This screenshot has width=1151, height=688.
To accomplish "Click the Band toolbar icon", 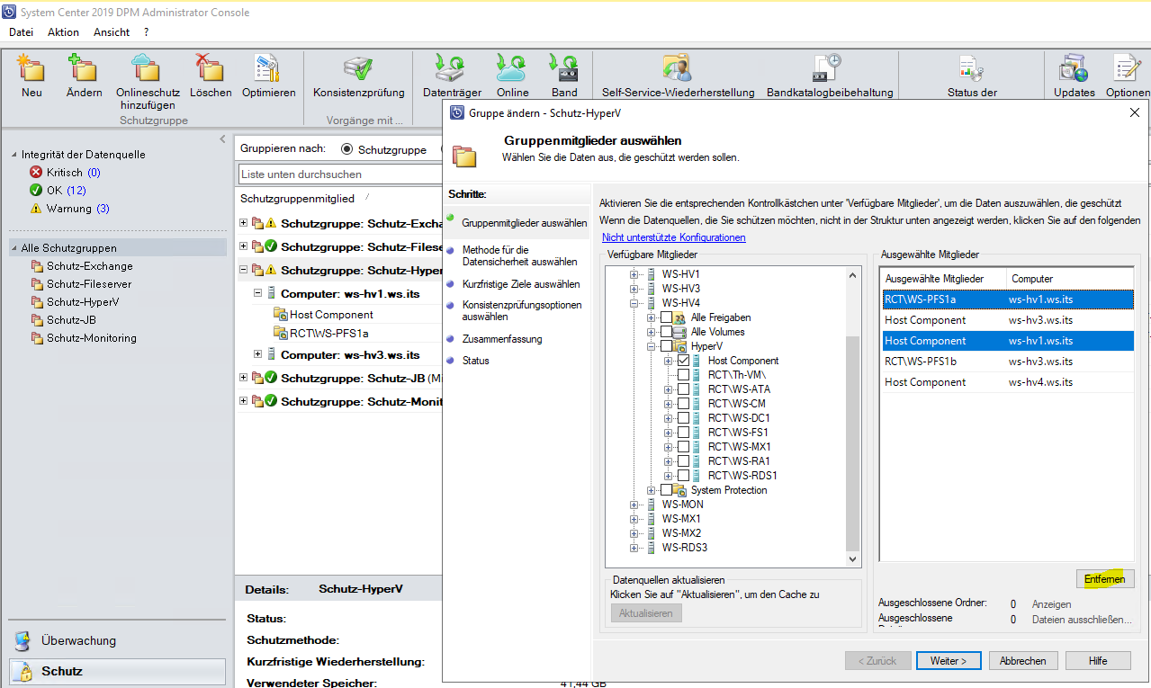I will [564, 69].
